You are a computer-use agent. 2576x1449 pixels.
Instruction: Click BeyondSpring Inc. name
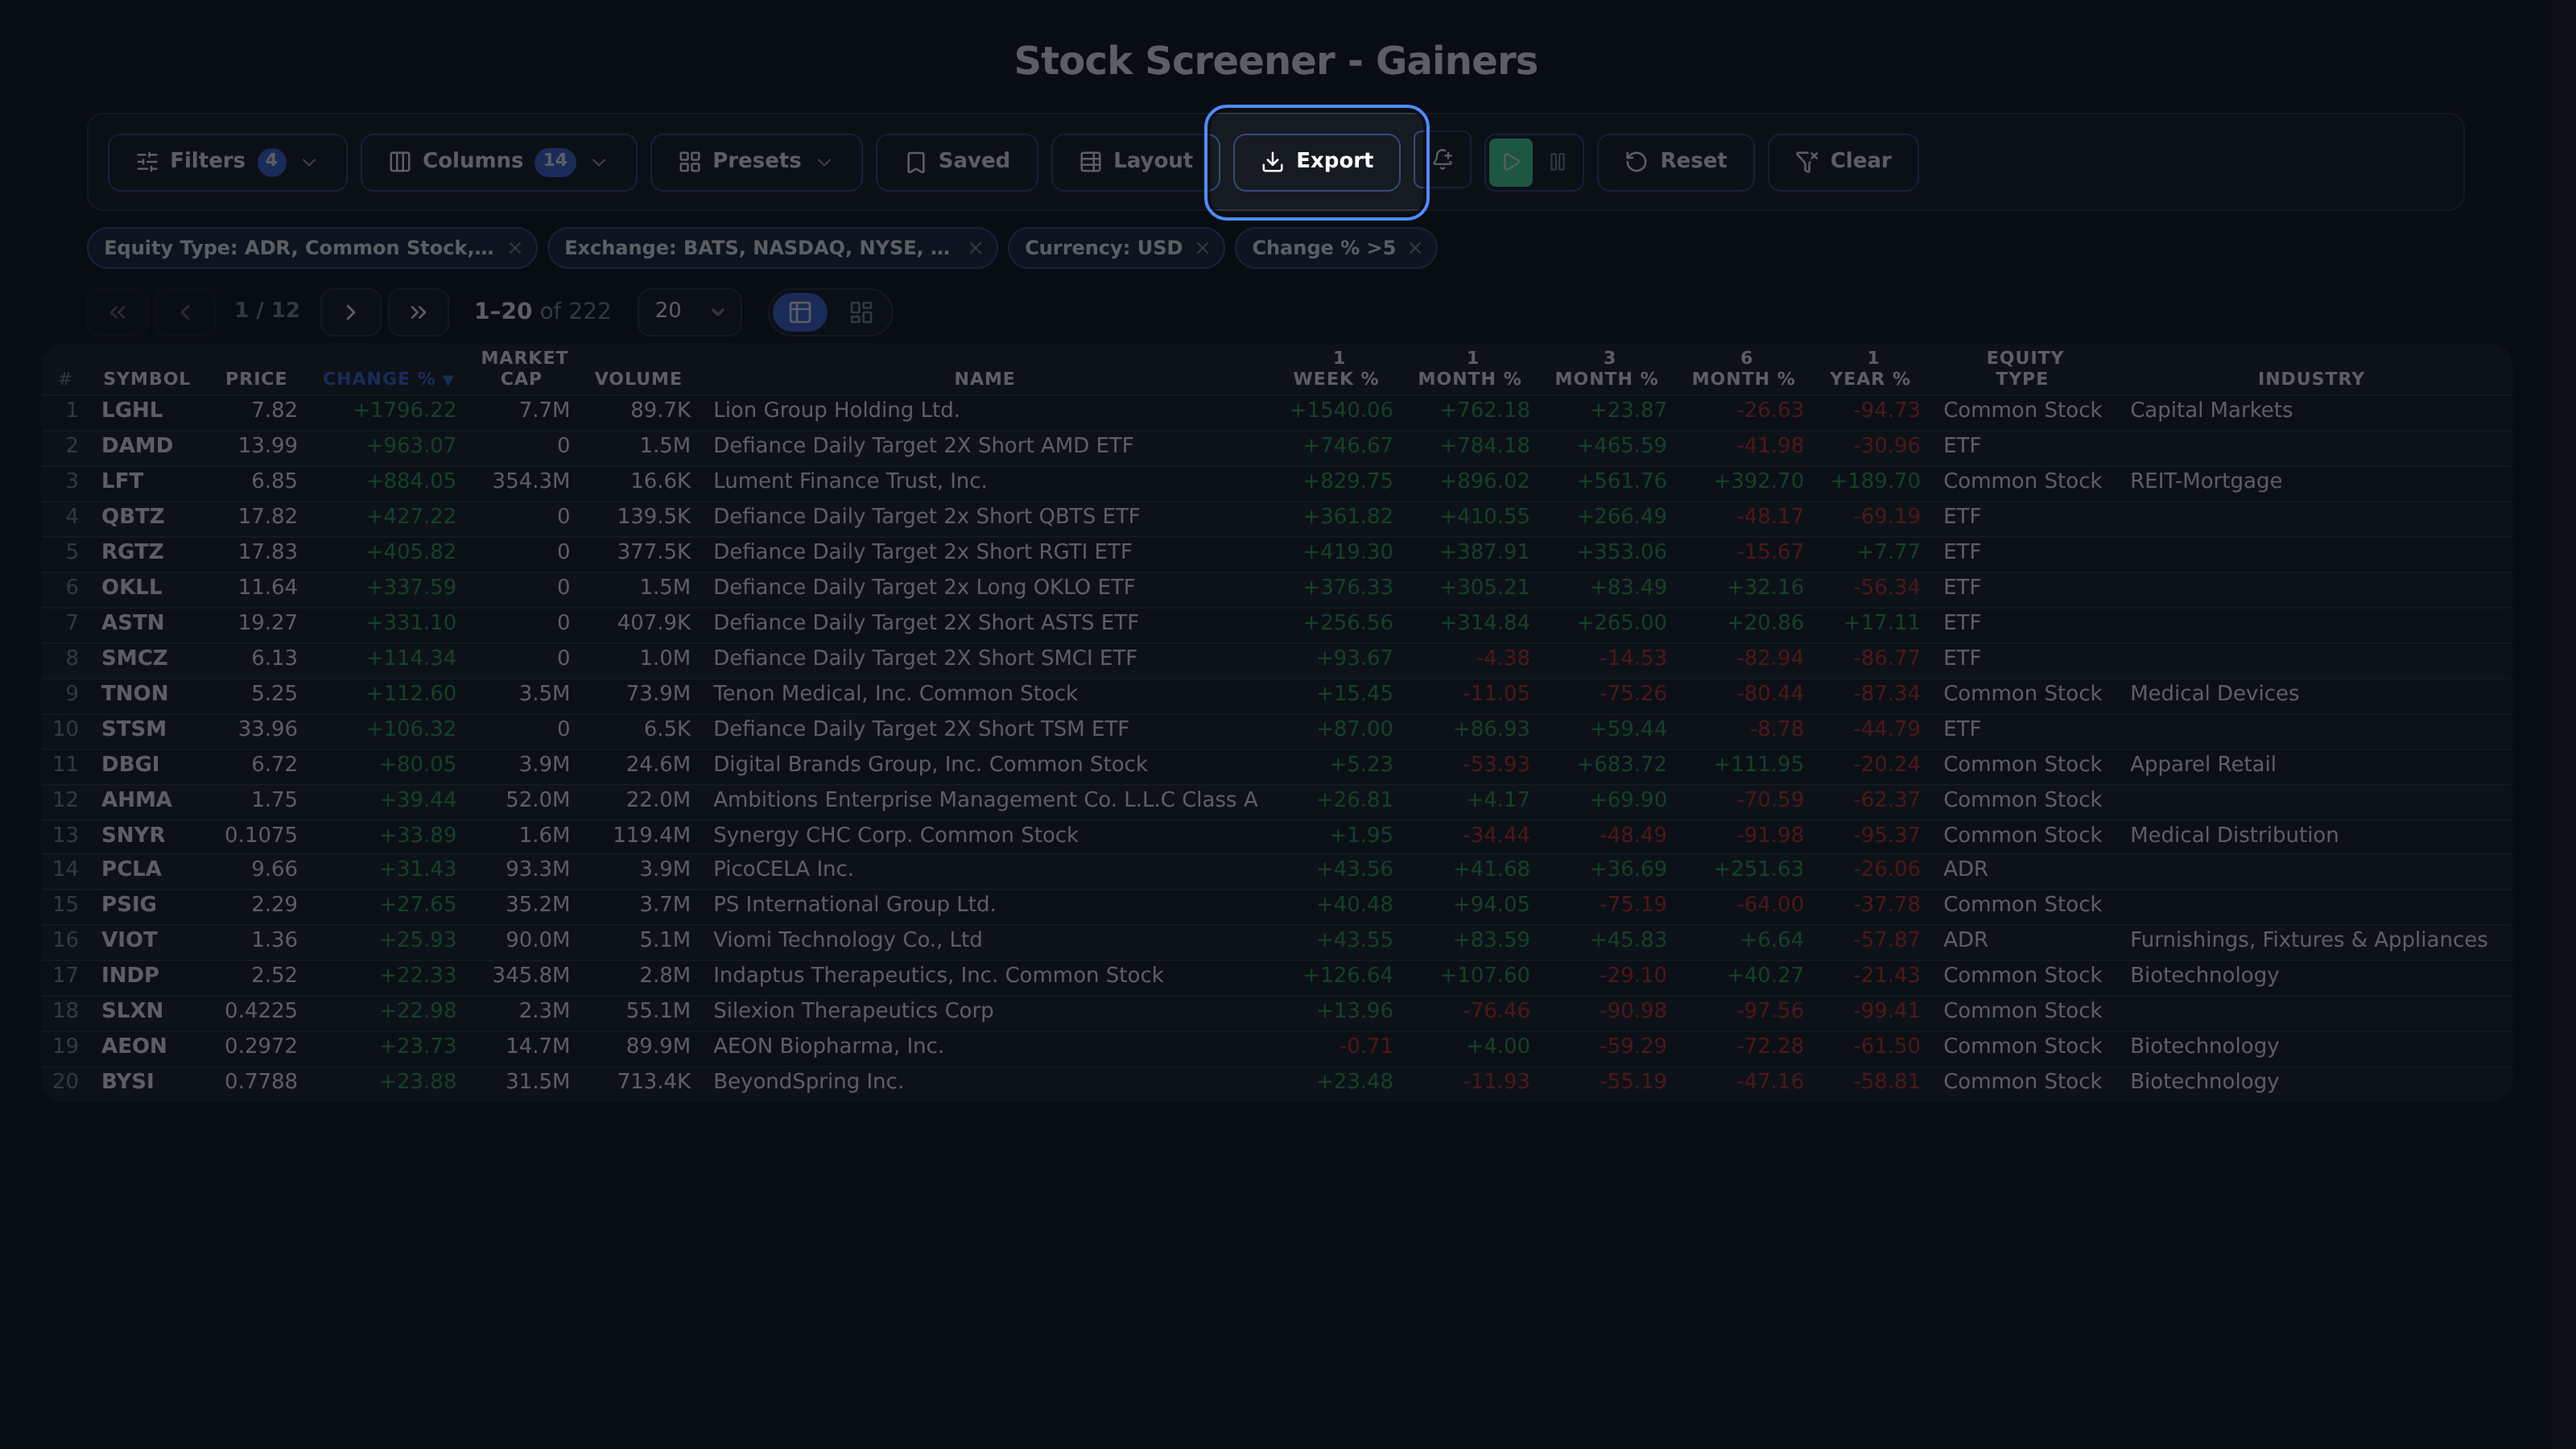click(x=808, y=1082)
